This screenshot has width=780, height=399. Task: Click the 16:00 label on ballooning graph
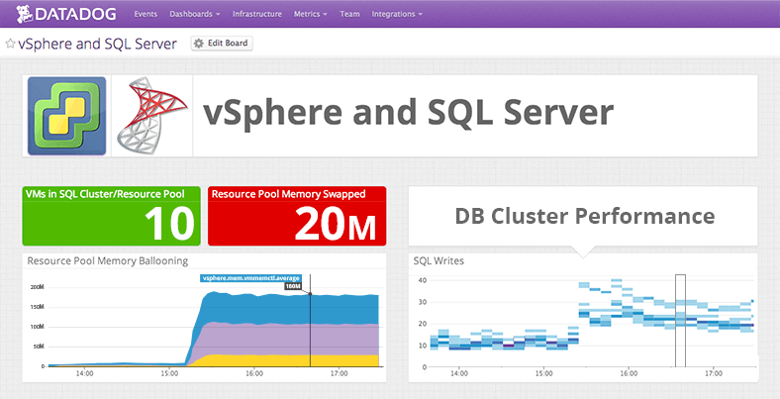(254, 372)
